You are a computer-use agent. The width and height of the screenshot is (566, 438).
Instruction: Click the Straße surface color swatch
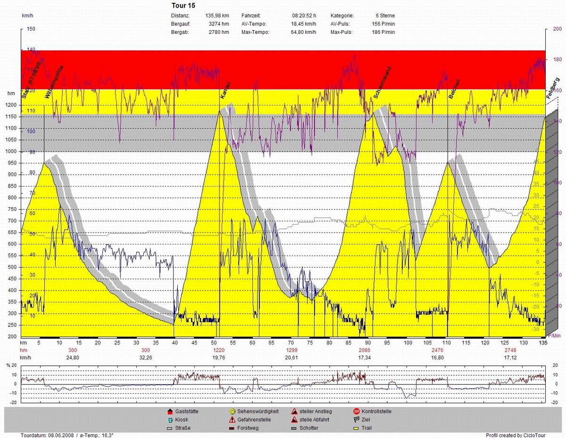click(170, 428)
